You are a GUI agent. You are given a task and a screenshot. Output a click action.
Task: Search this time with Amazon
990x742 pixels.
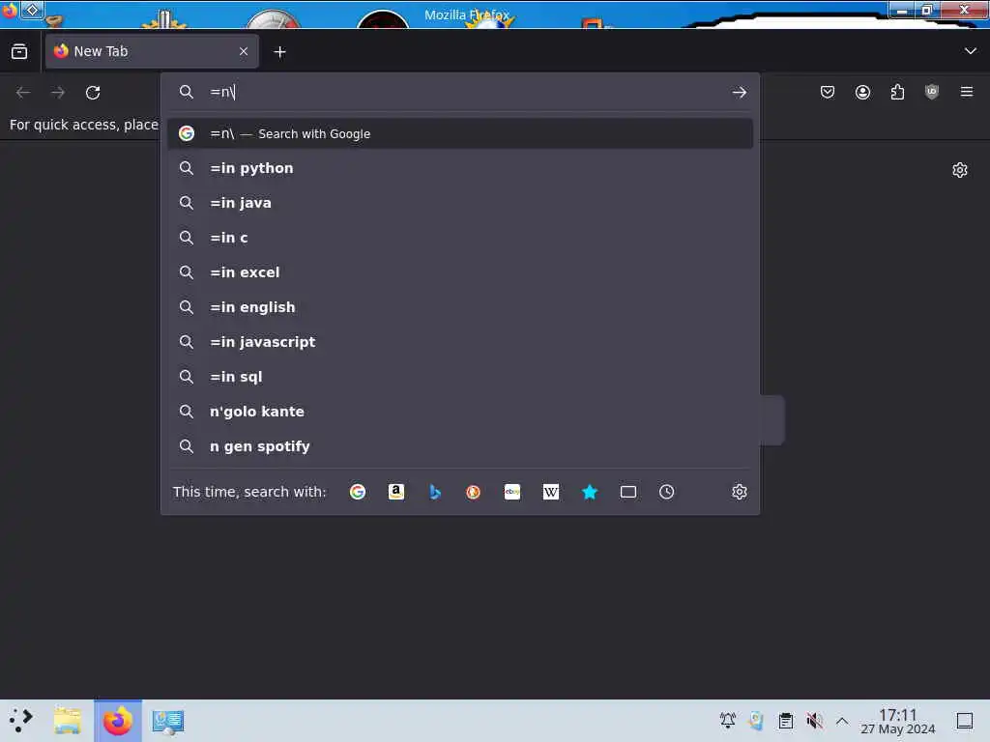[x=395, y=492]
